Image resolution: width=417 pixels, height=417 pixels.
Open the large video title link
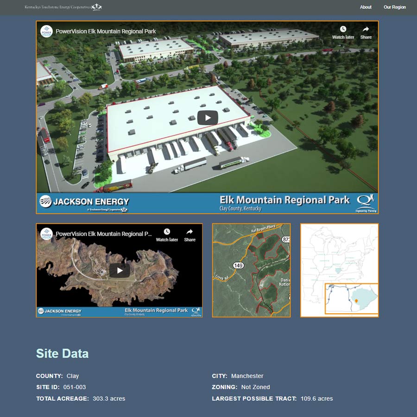pyautogui.click(x=106, y=32)
